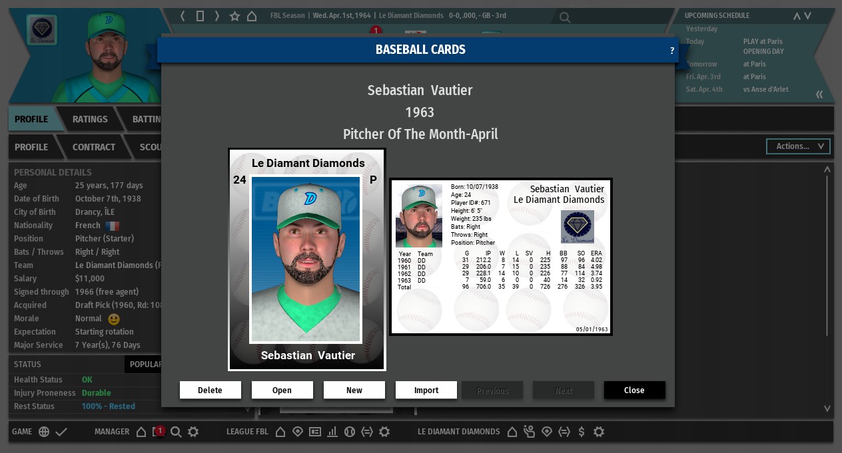
Task: Open Le Diamant Diamonds roster people icon
Action: click(530, 432)
